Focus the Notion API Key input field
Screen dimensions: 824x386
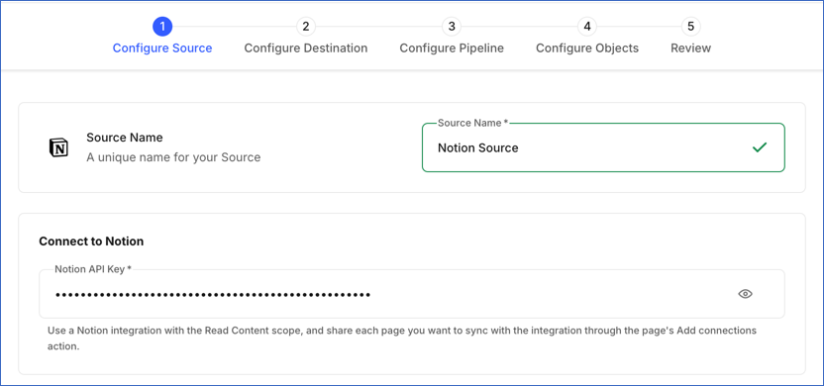coord(411,294)
